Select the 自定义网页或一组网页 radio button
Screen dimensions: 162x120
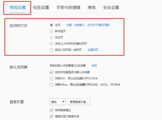point(52,50)
